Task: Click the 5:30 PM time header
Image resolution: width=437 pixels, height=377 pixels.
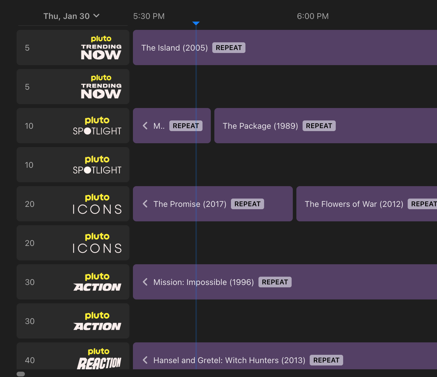Action: click(149, 16)
